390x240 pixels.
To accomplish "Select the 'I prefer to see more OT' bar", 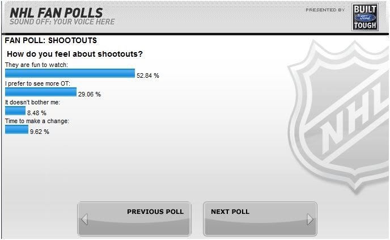I will point(41,92).
